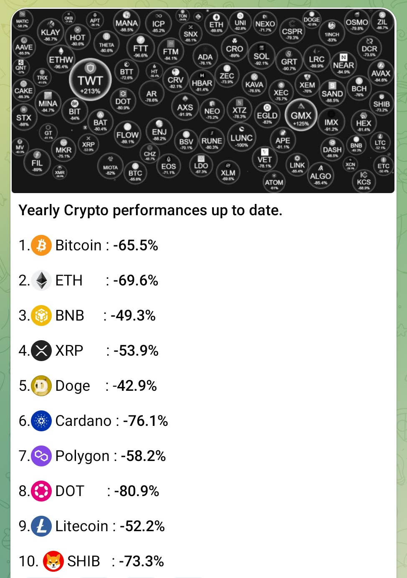
Task: Click the Cardano blue icon
Action: click(x=41, y=421)
